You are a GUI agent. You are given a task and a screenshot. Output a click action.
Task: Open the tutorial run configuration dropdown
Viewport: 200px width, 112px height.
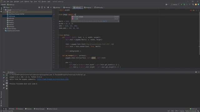[x=175, y=4]
